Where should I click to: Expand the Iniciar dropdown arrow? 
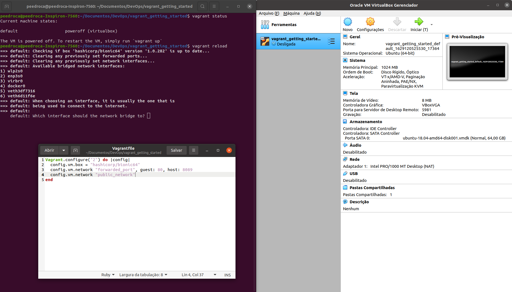click(431, 25)
